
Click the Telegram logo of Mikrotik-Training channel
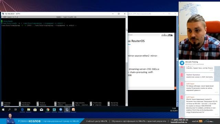[182, 63]
